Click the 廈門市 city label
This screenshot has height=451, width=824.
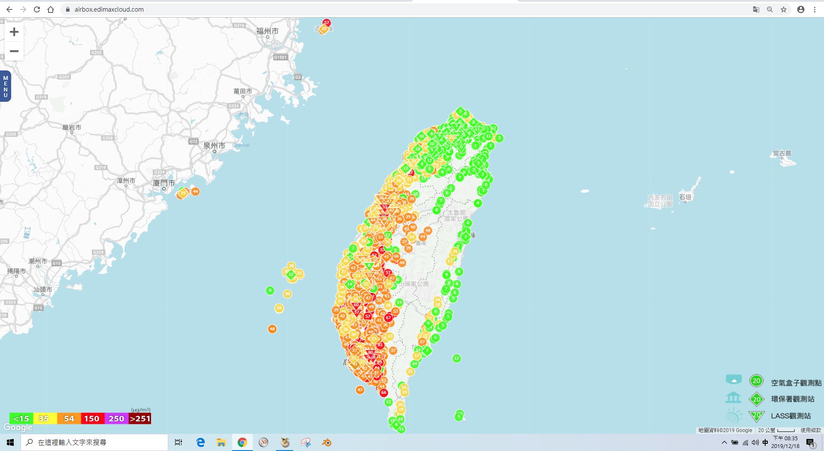point(164,183)
